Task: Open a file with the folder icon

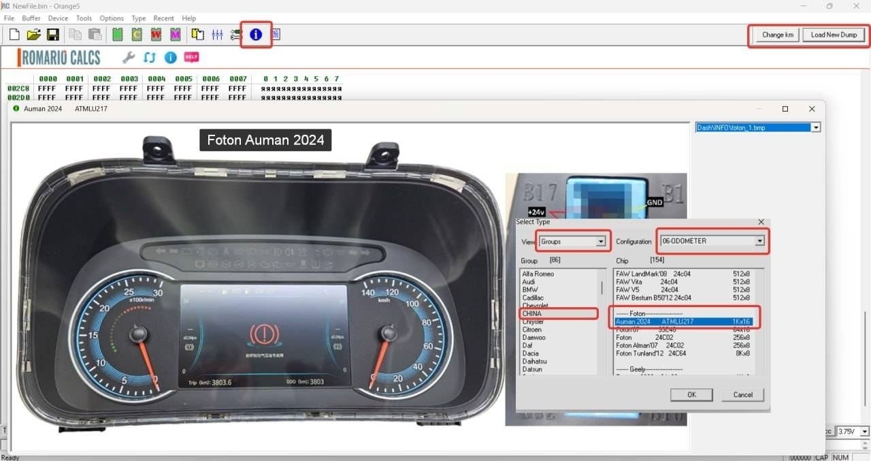Action: pyautogui.click(x=33, y=35)
